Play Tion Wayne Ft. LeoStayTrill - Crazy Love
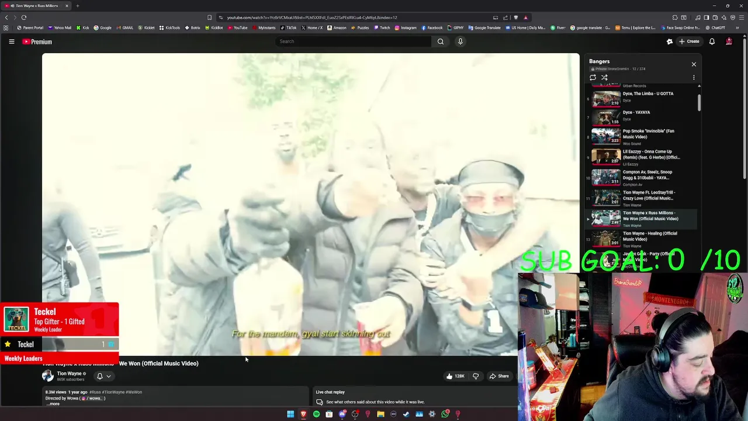Screen dimensions: 748x421 point(641,198)
